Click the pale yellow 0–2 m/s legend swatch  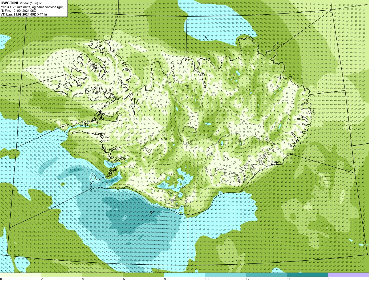click(x=21, y=275)
